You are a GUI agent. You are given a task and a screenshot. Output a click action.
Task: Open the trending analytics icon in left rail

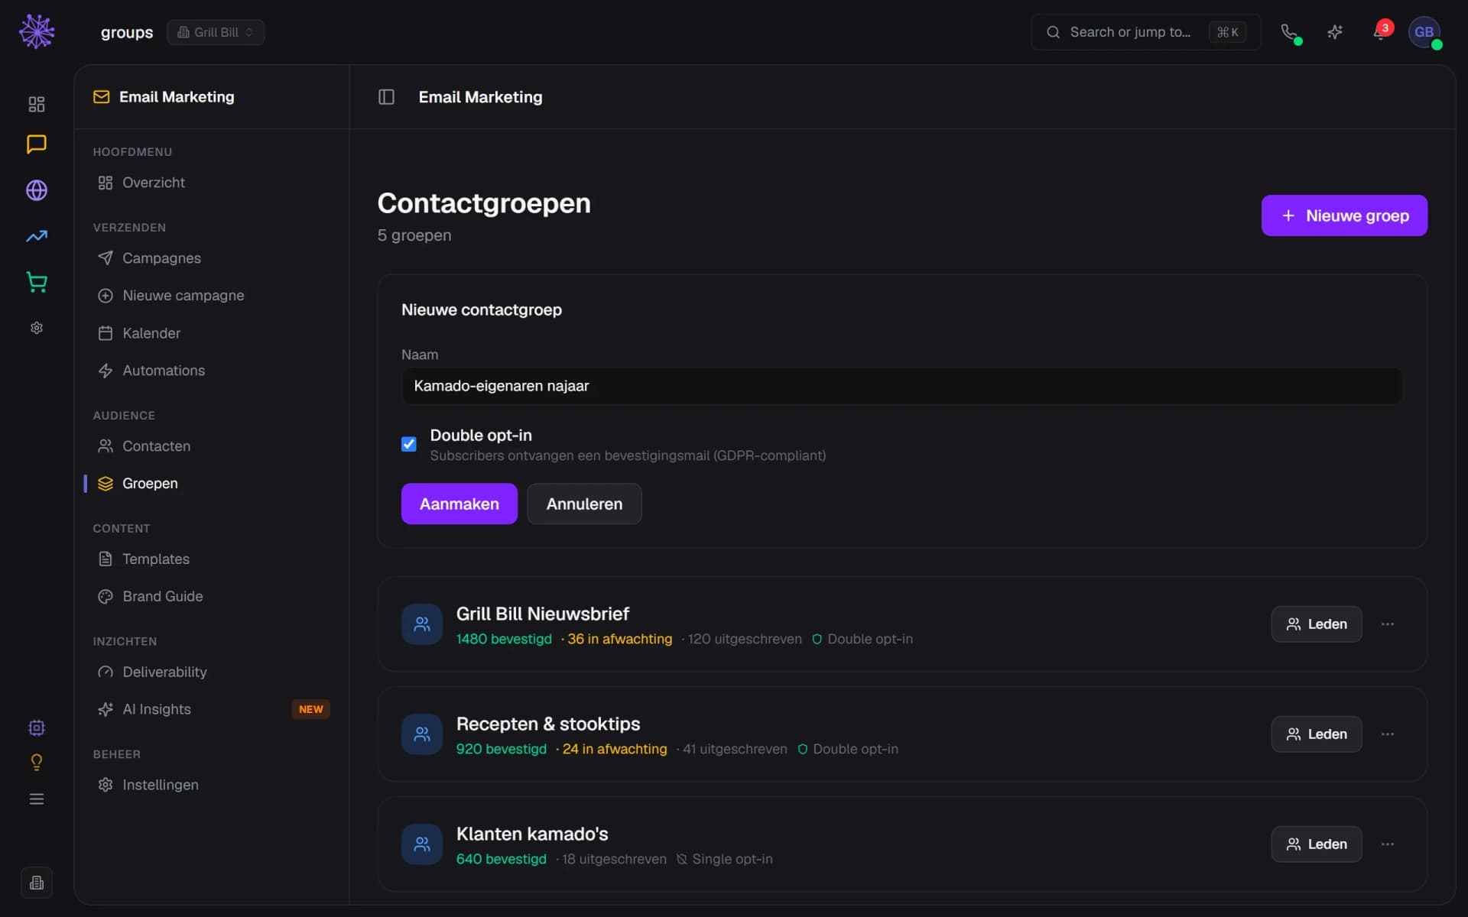[x=37, y=236]
